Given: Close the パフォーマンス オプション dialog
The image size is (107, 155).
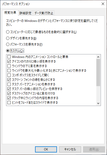Looking at the screenshot, I should 103,4.
